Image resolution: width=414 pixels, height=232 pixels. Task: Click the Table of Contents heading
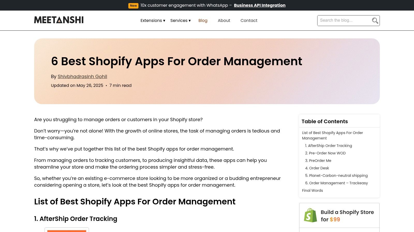coord(324,121)
